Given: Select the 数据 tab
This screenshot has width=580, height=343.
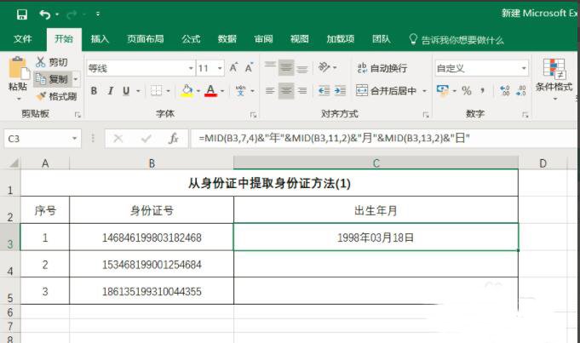Looking at the screenshot, I should pos(227,39).
